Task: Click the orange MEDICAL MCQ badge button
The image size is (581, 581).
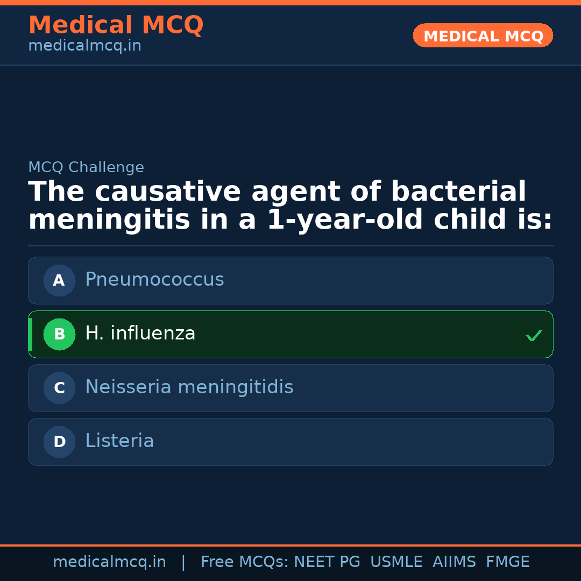Action: click(x=483, y=36)
